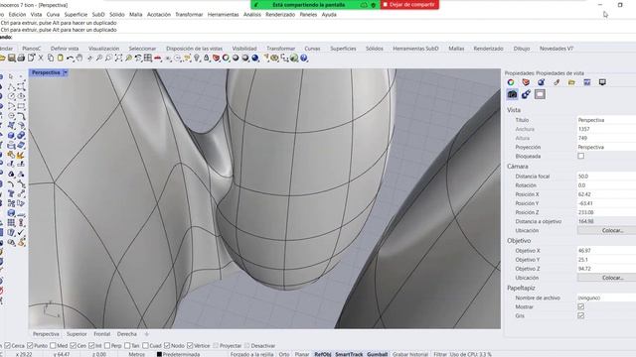The width and height of the screenshot is (636, 357).
Task: Click the Colocar button under Objetivo
Action: point(607,278)
